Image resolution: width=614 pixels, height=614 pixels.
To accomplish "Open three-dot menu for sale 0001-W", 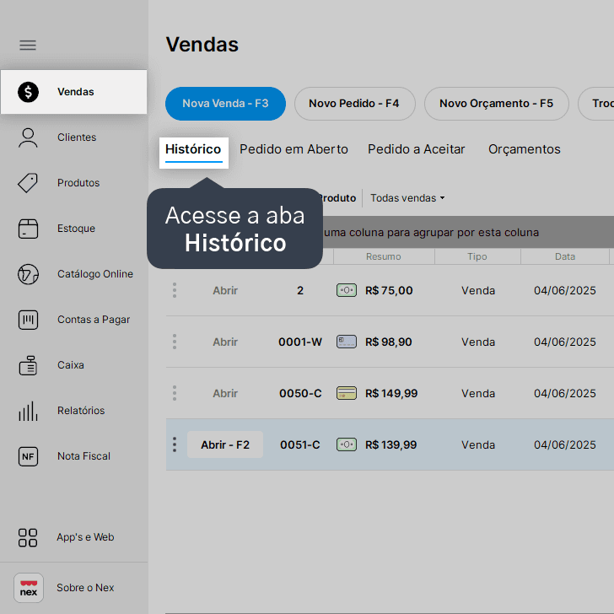I will [x=175, y=342].
